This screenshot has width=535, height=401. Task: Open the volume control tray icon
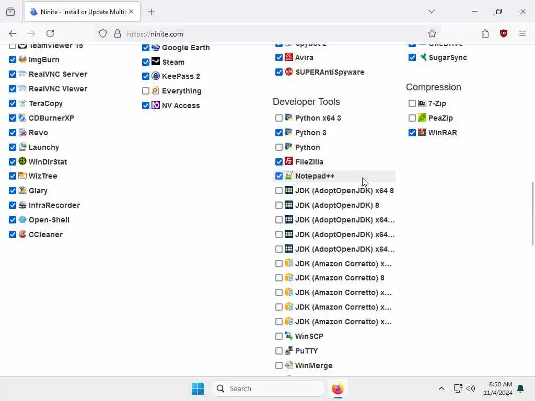pos(471,388)
